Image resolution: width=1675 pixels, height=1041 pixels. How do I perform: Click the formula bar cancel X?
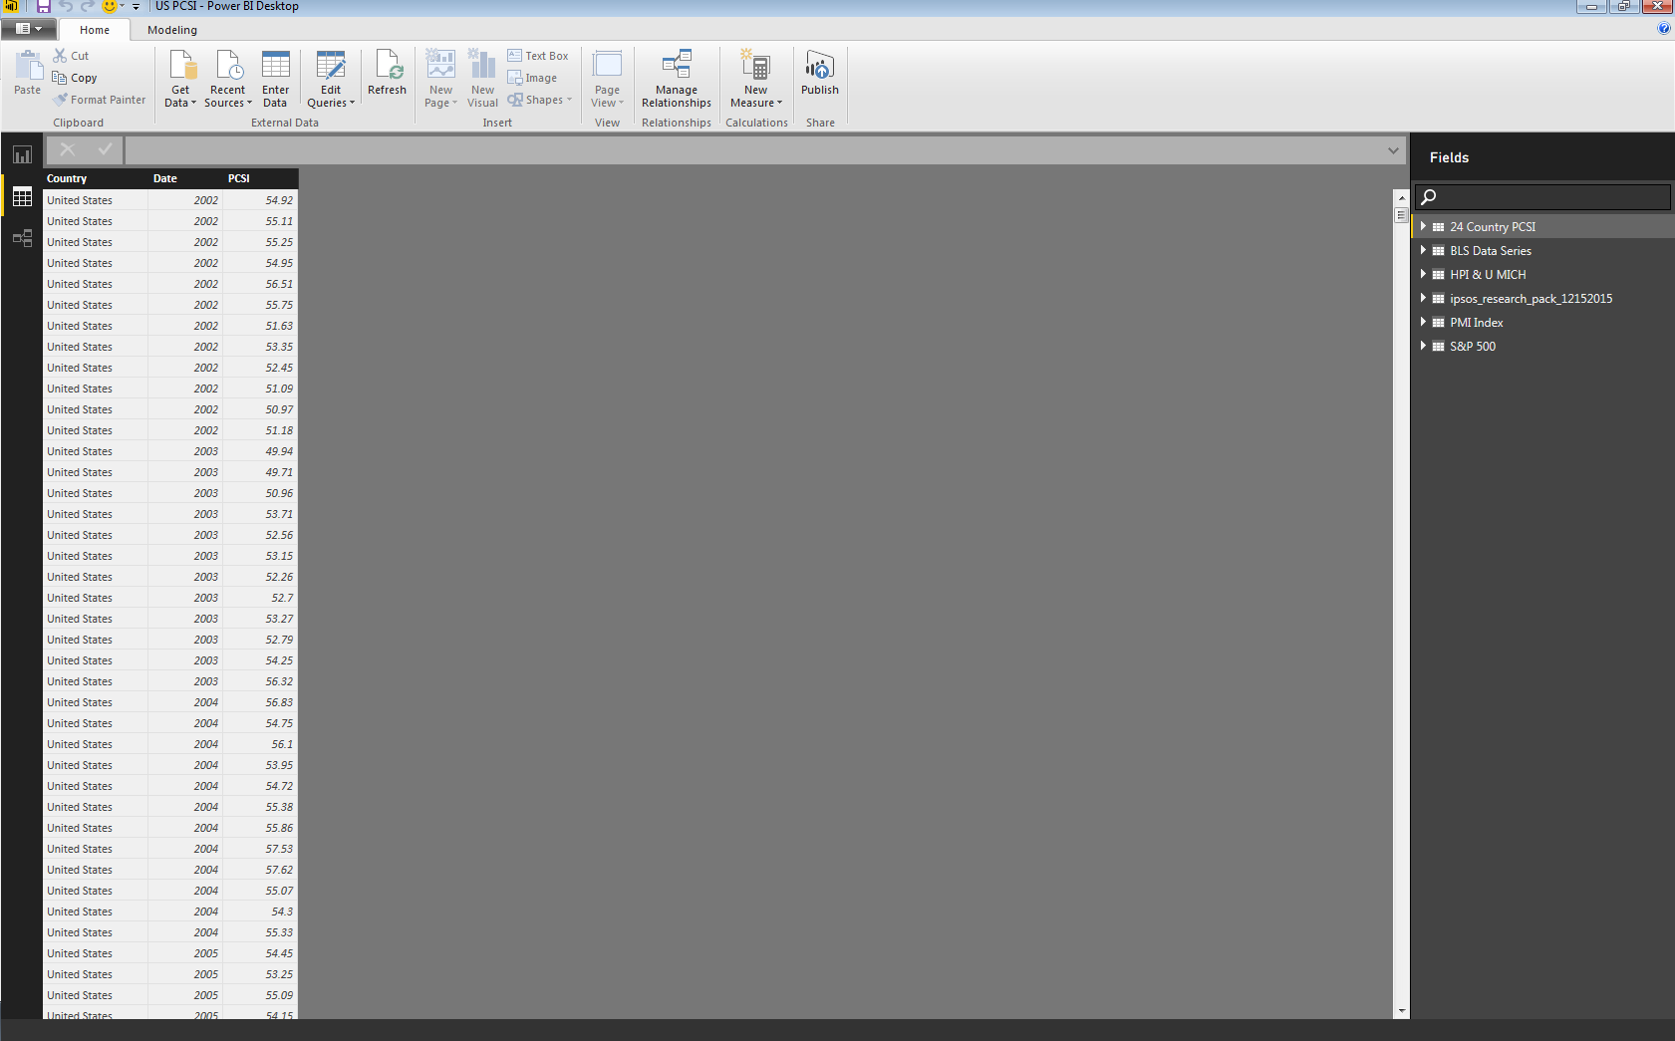68,149
